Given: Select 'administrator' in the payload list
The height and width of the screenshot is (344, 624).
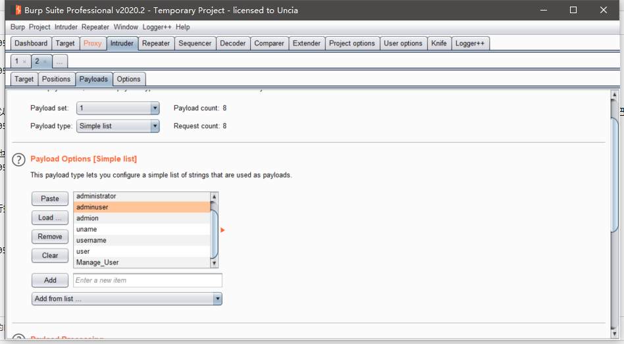Looking at the screenshot, I should [142, 196].
